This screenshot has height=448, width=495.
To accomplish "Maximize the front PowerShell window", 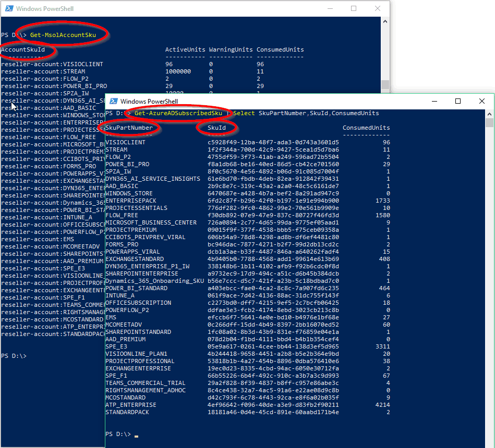I will pos(458,101).
